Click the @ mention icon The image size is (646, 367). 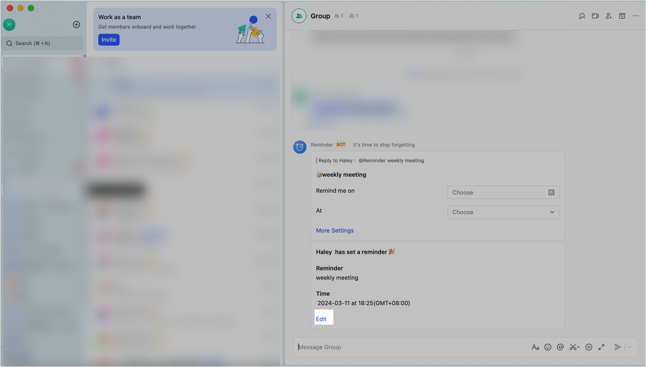[x=560, y=347]
